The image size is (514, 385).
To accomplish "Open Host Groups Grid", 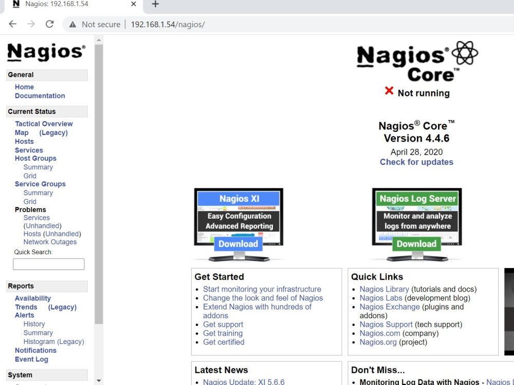I will 30,176.
